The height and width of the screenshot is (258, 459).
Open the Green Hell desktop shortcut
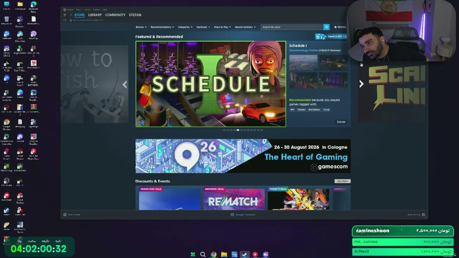point(20,212)
